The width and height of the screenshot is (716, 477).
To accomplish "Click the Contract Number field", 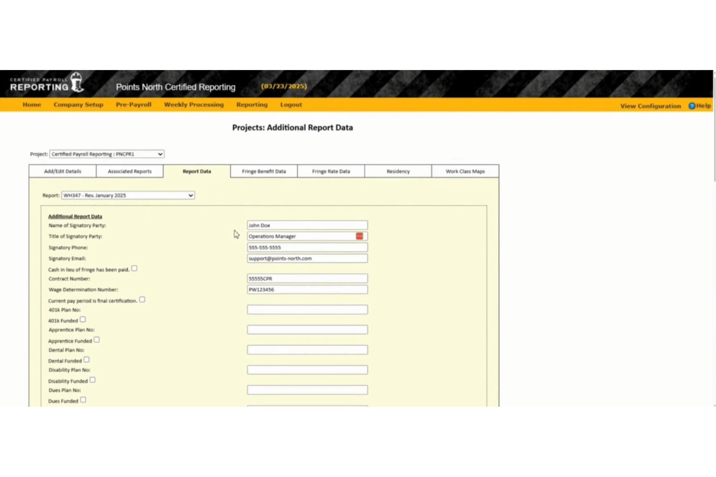I will [307, 278].
